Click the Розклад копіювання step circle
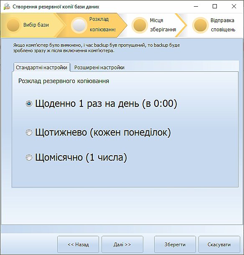Screen dimensions: 244x255 79,25
